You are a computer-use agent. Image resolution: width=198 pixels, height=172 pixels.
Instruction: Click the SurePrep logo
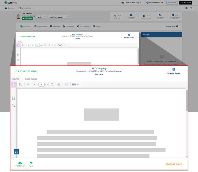tap(11, 3)
